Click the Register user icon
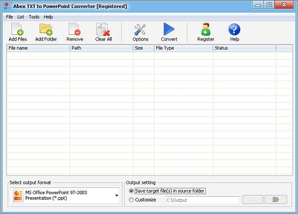The height and width of the screenshot is (214, 298). [206, 29]
